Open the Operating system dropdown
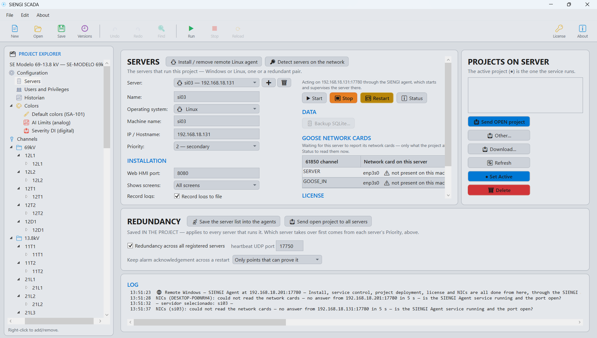Image resolution: width=597 pixels, height=338 pixels. pos(217,109)
